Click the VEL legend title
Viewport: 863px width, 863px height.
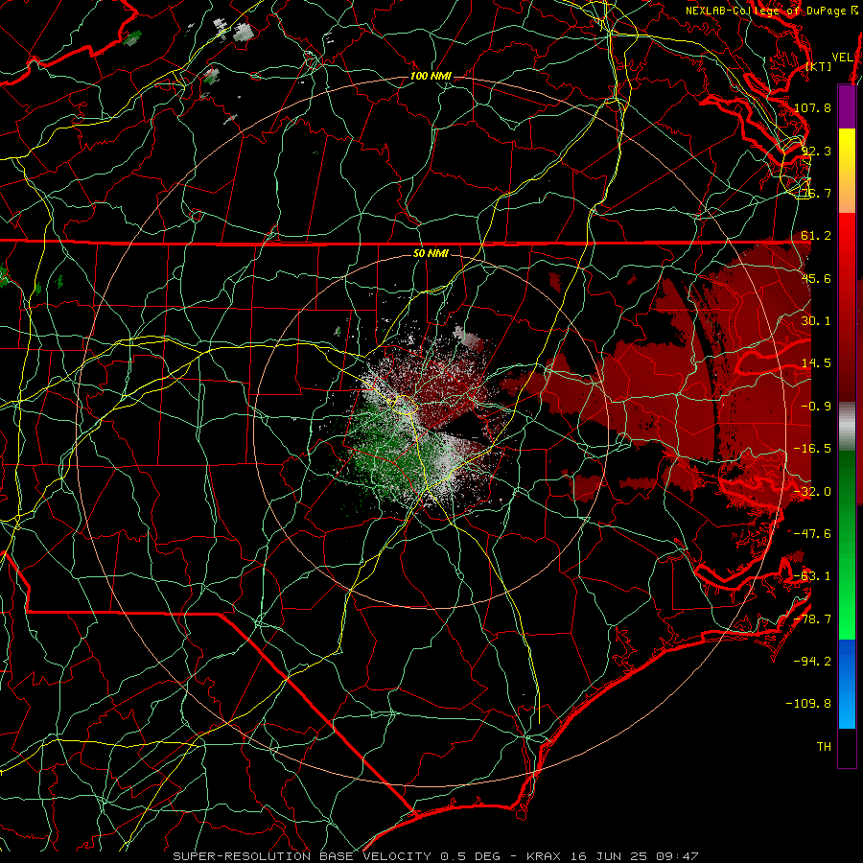pos(842,57)
